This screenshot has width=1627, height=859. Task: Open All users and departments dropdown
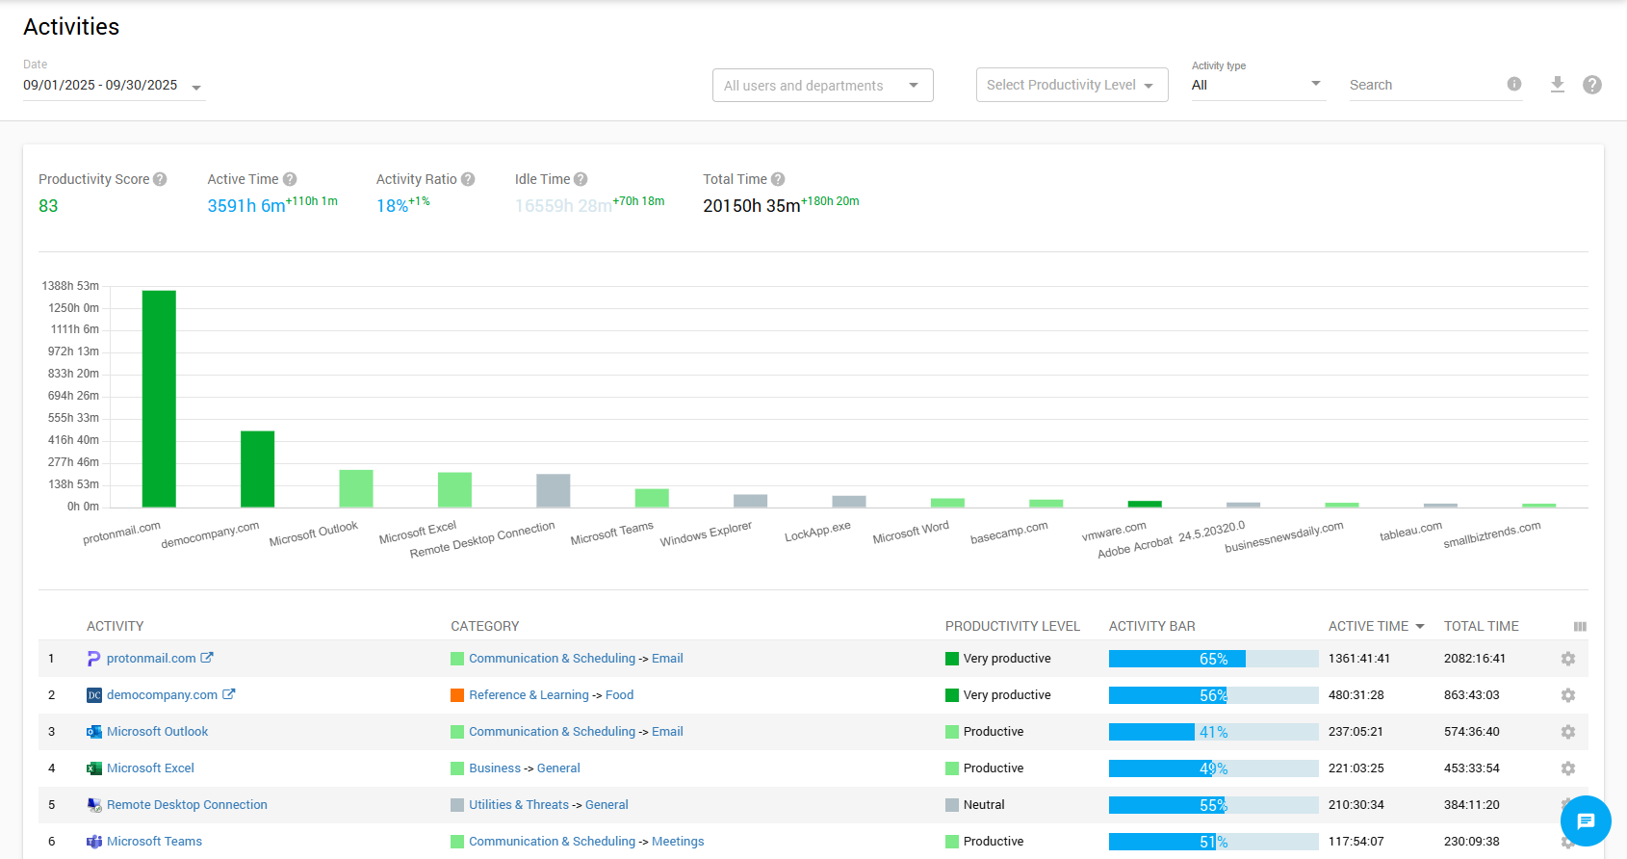(822, 86)
